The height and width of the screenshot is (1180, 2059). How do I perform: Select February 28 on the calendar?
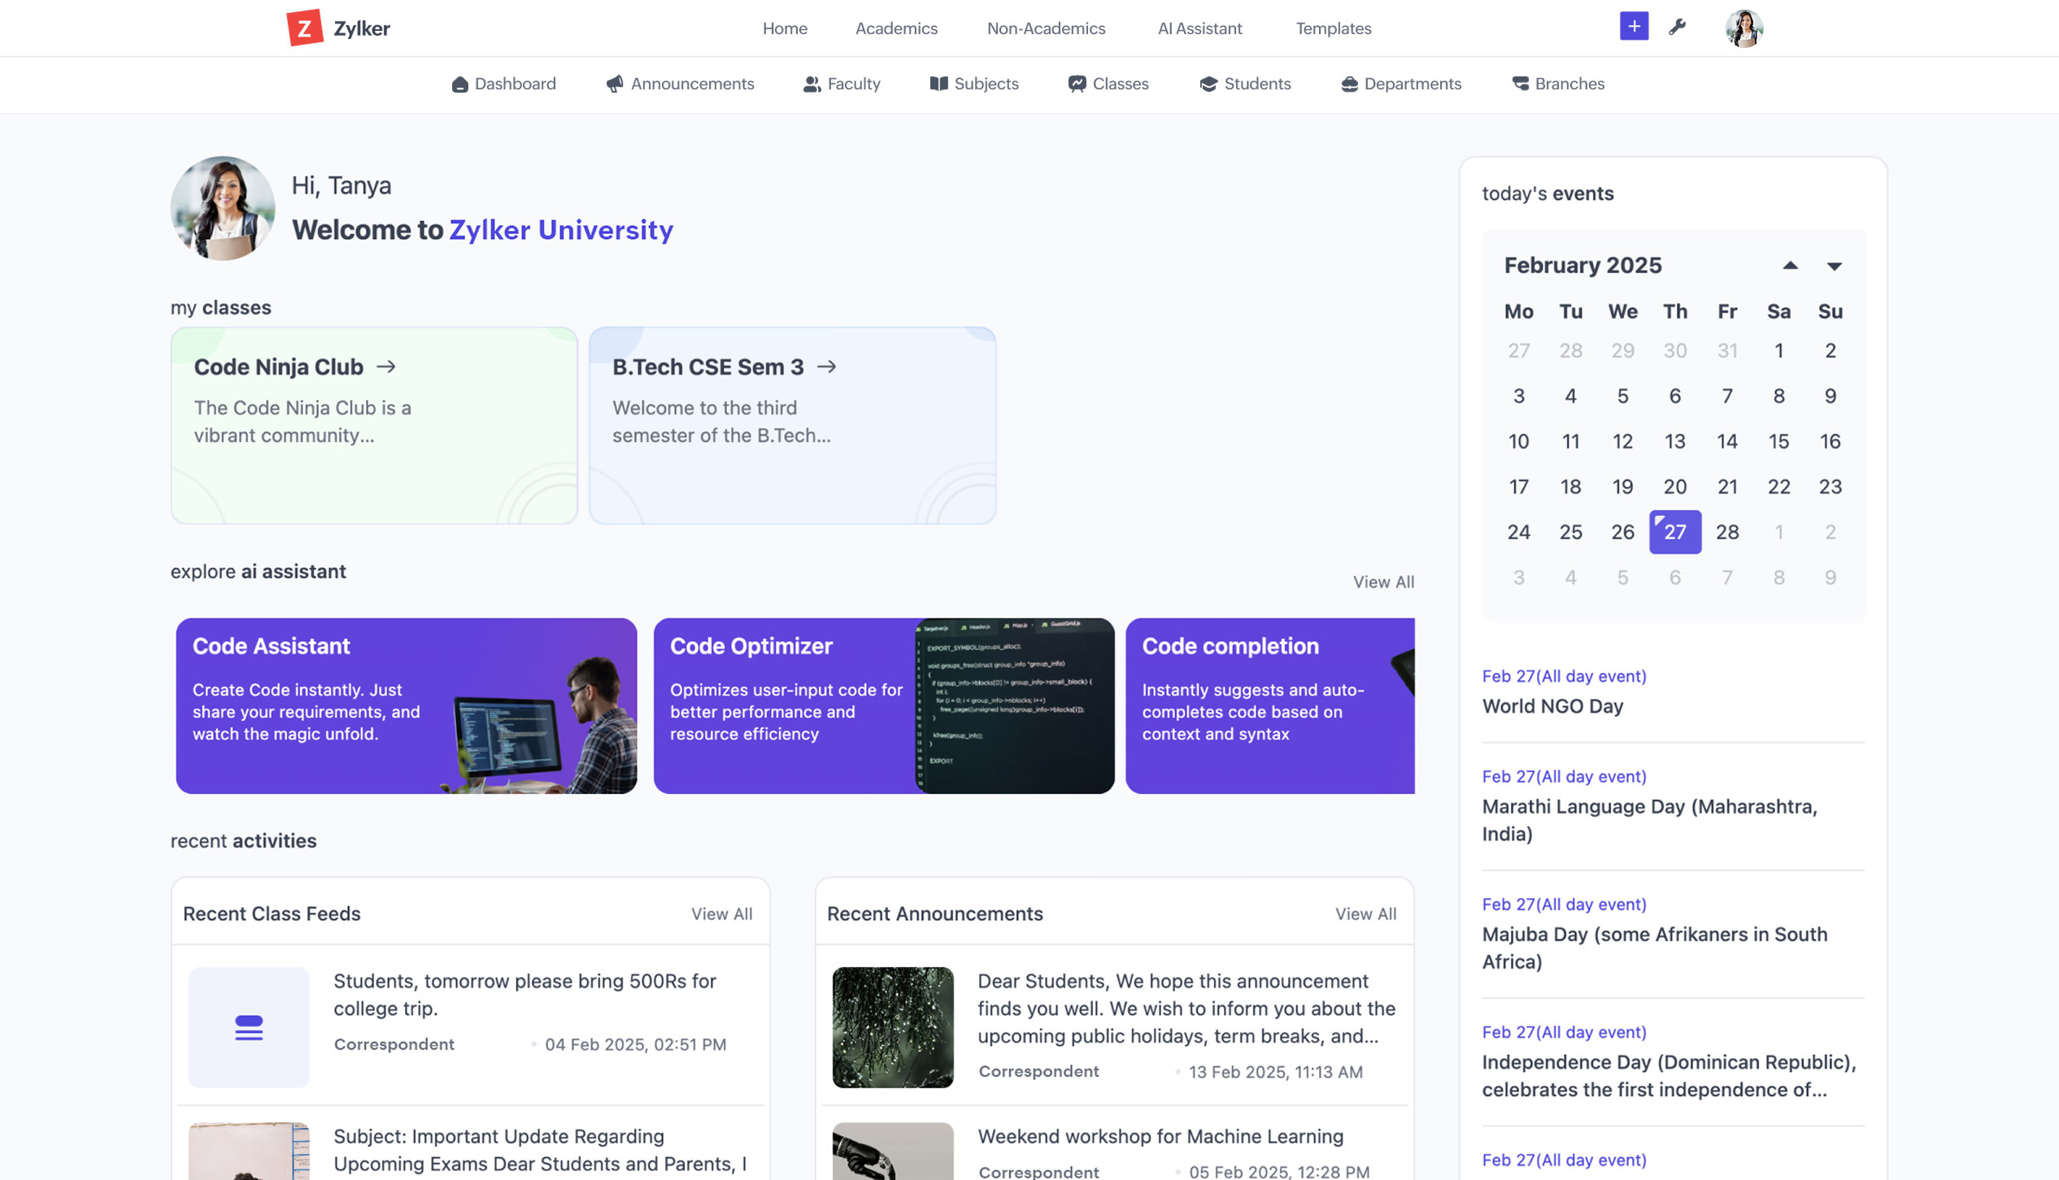pyautogui.click(x=1727, y=532)
